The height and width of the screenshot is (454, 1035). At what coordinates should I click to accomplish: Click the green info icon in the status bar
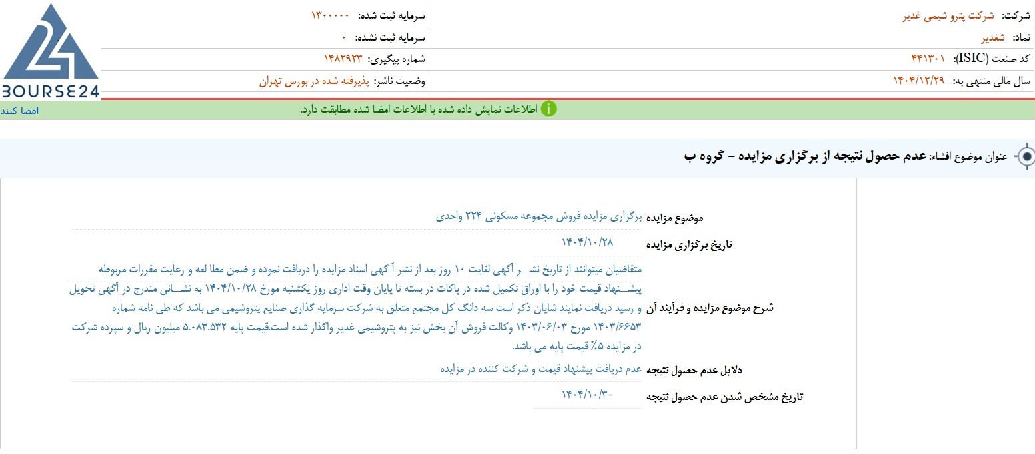coord(548,109)
